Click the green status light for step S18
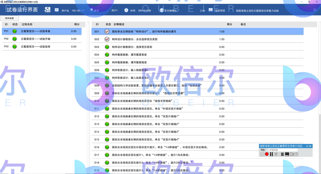The width and height of the screenshot is (321, 174). 107,163
